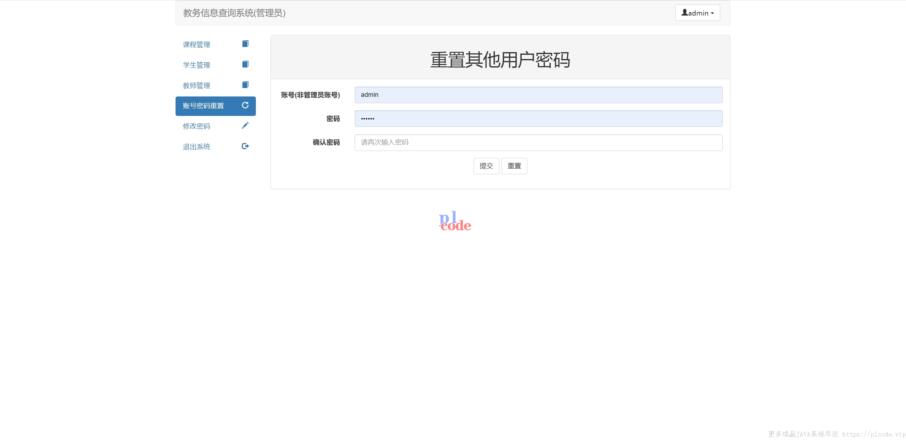Click the 确认密码 label text
906x440 pixels.
click(x=326, y=142)
